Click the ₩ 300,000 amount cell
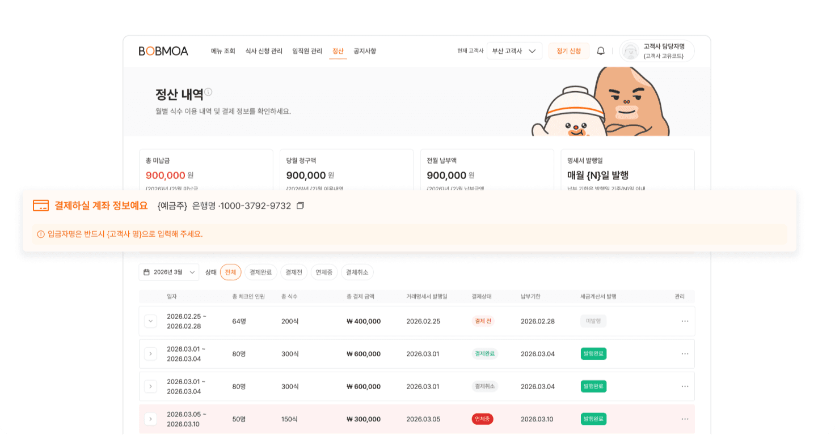 tap(364, 419)
